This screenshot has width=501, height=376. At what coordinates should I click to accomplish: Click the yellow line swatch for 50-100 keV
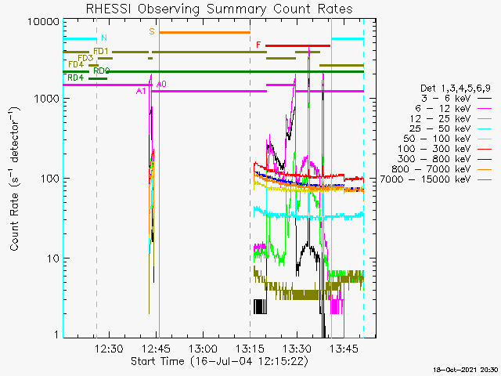pyautogui.click(x=485, y=139)
